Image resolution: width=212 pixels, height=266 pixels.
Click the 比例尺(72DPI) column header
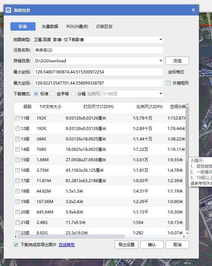tap(150, 107)
